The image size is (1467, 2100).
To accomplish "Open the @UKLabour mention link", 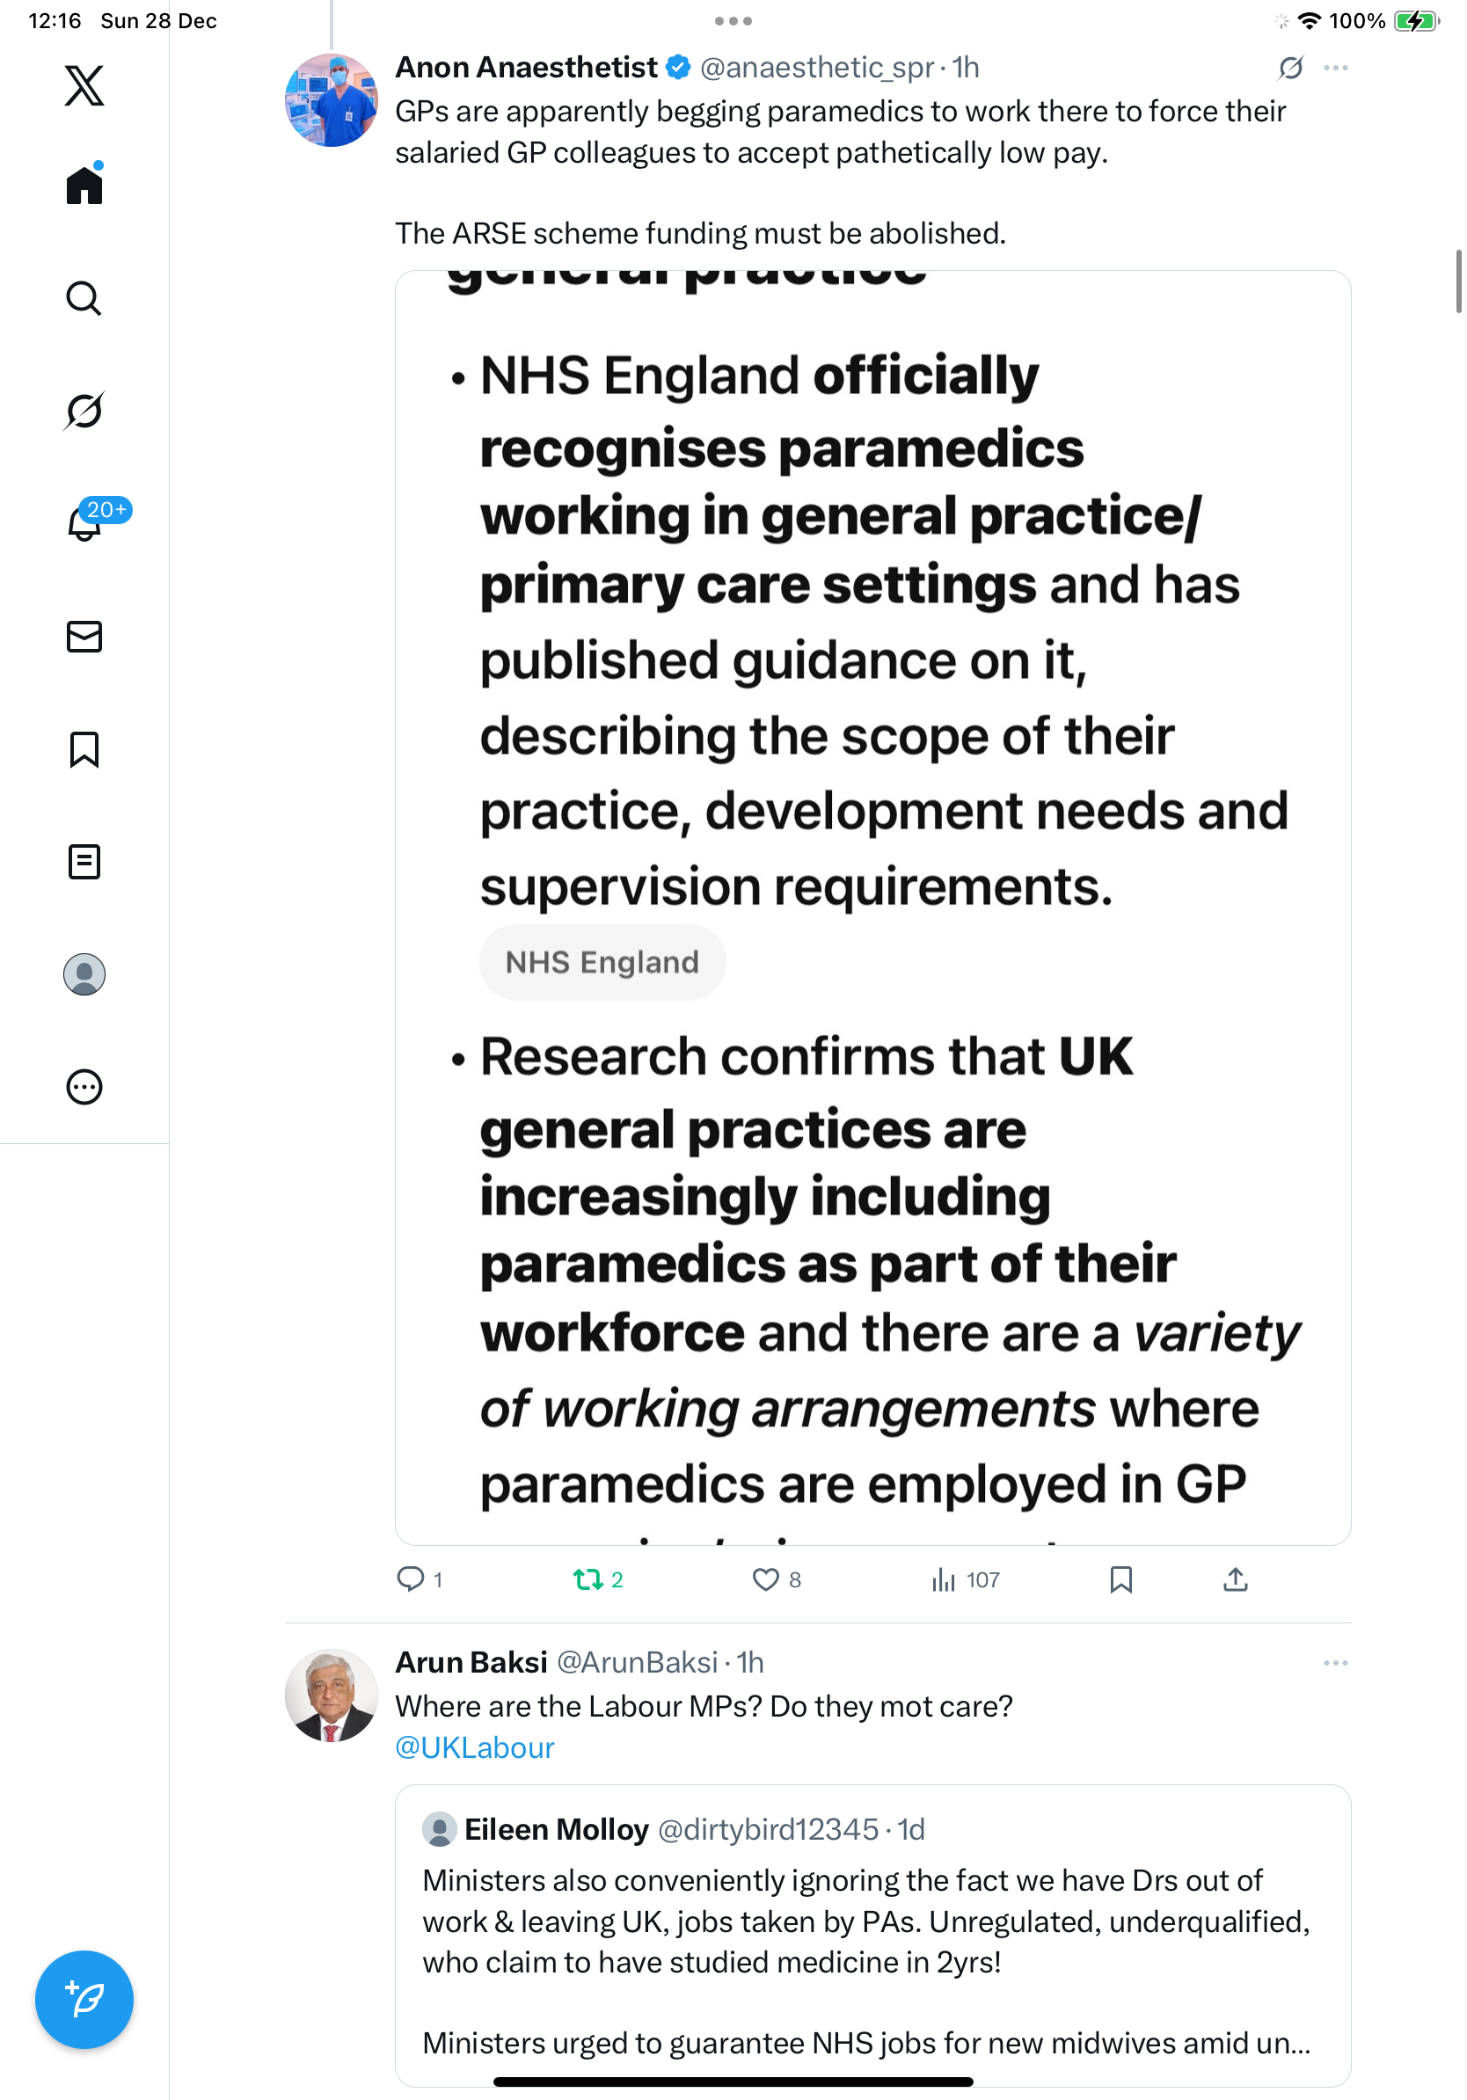I will pos(475,1748).
